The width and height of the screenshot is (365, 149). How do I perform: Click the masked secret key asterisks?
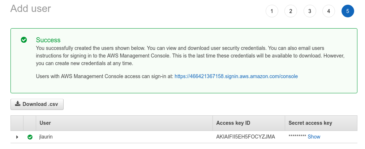[x=297, y=136]
